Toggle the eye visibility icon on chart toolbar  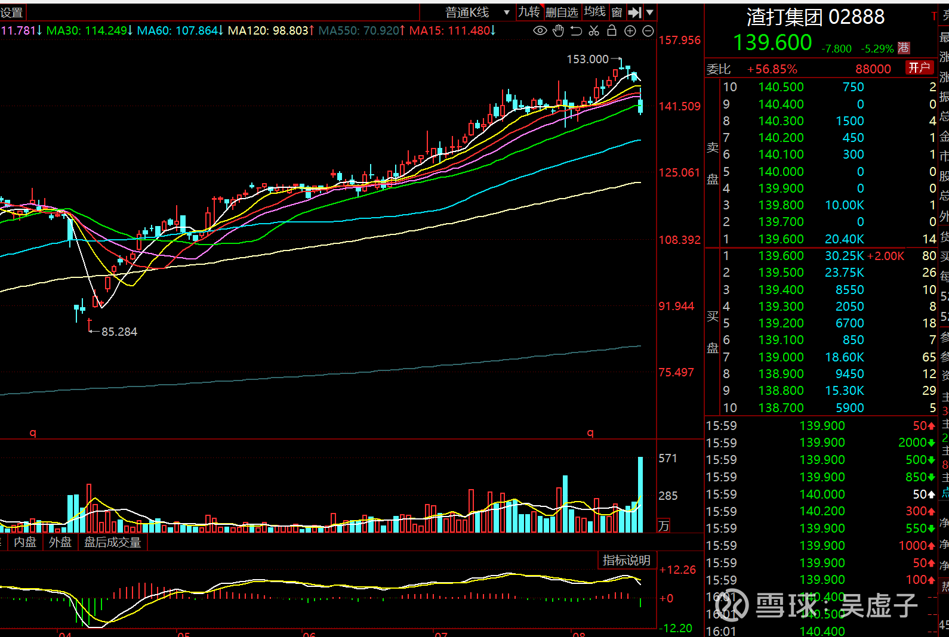pos(540,30)
